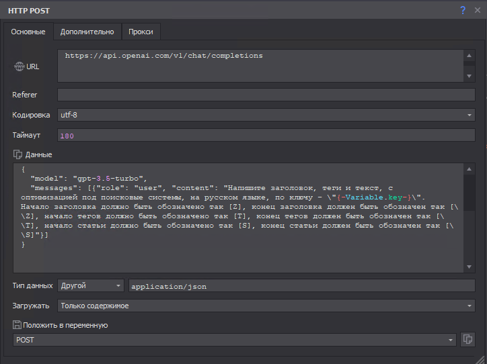The width and height of the screenshot is (487, 364).
Task: Click the save icon by Положить в переменную
Action: 17,325
